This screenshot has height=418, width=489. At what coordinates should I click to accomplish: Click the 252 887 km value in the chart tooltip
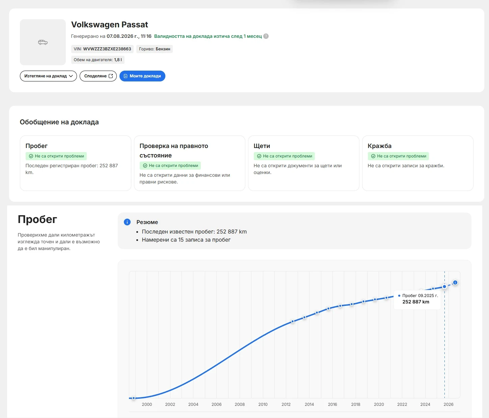(416, 302)
